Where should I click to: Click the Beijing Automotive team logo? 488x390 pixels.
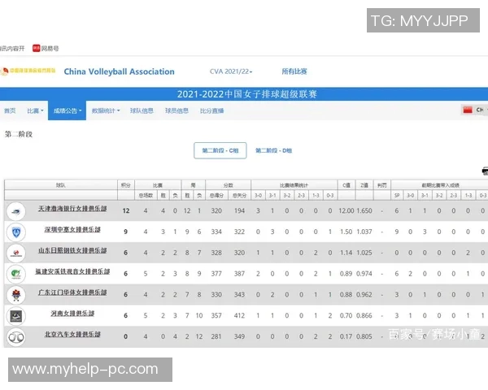point(16,337)
